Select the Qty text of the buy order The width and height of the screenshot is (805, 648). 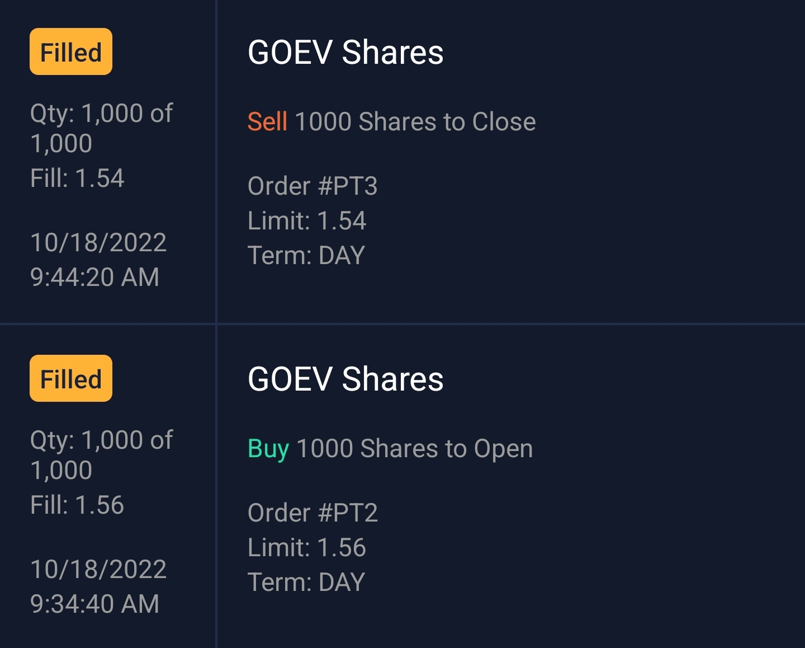click(x=101, y=455)
